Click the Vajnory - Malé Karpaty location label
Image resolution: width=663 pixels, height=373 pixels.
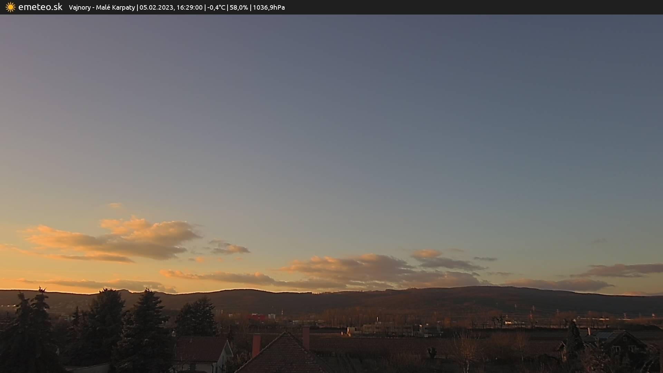[102, 8]
